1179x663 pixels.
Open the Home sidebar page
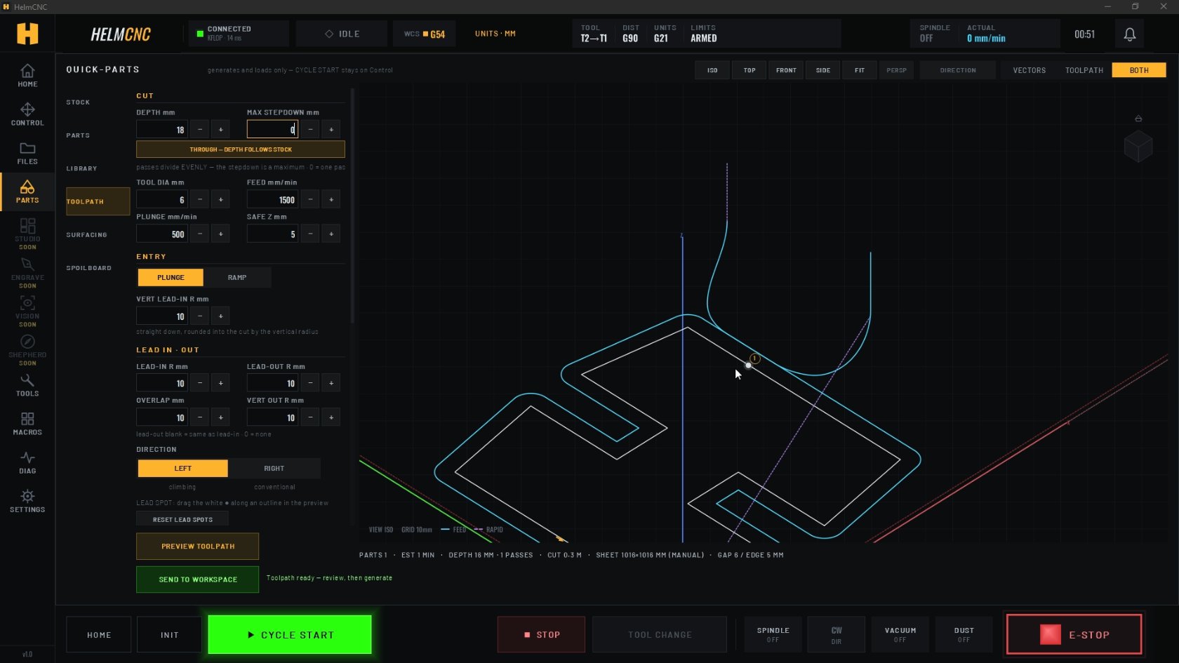[27, 76]
